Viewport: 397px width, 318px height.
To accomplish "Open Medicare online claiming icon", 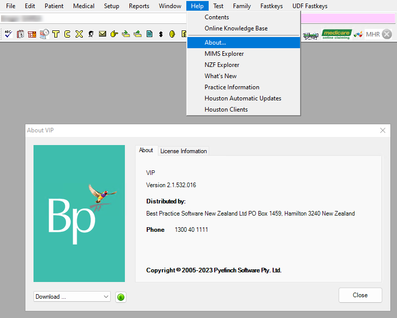I will (x=337, y=34).
